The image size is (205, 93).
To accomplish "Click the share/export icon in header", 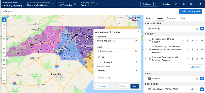I will [176, 4].
